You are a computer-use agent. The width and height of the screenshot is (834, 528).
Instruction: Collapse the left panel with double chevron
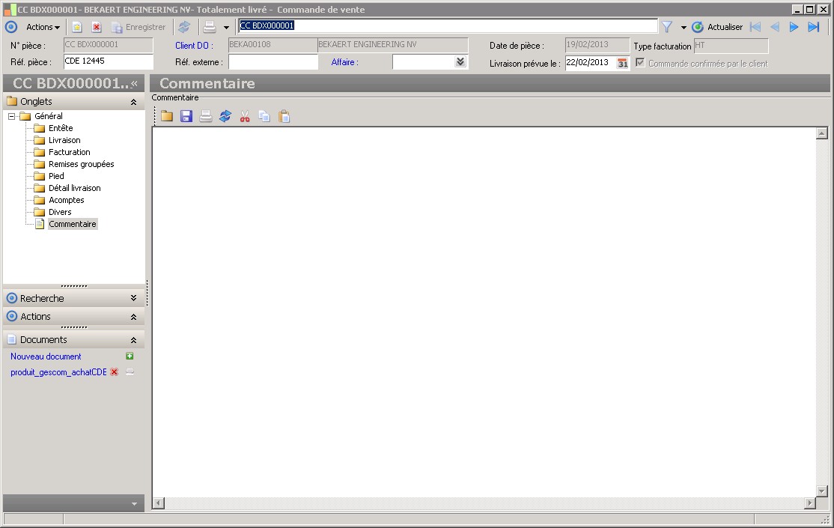pyautogui.click(x=135, y=84)
